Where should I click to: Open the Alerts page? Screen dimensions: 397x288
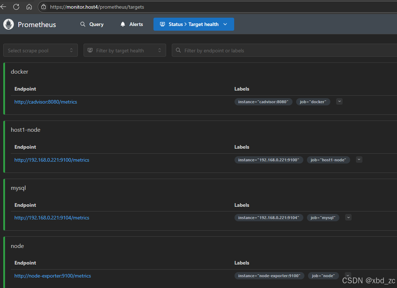pos(131,24)
